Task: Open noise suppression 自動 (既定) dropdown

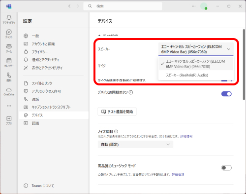Action: [135, 145]
